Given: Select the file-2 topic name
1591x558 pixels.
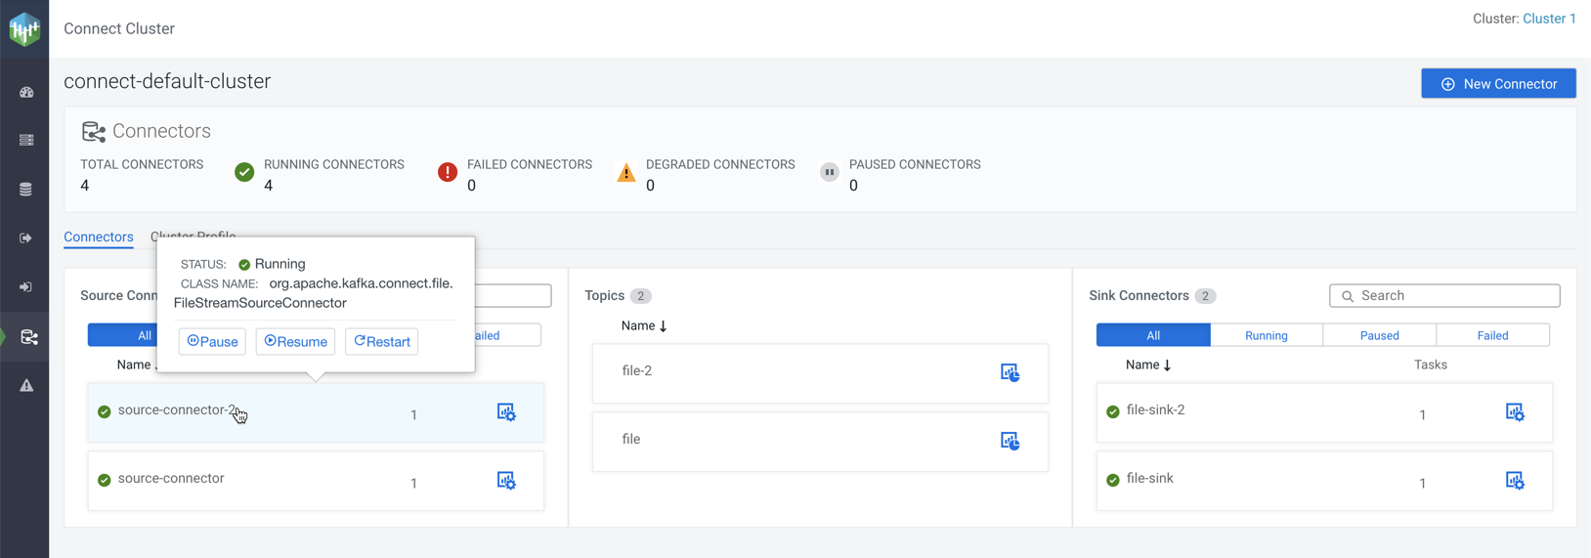Looking at the screenshot, I should 637,370.
